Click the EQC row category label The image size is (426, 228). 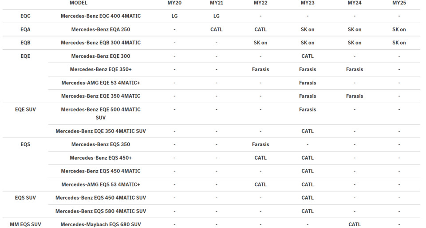click(25, 16)
